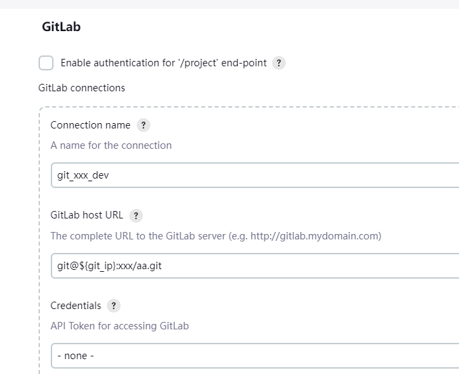Screen dimensions: 459x374
Task: Click the 'Connection name' label text
Action: (91, 125)
